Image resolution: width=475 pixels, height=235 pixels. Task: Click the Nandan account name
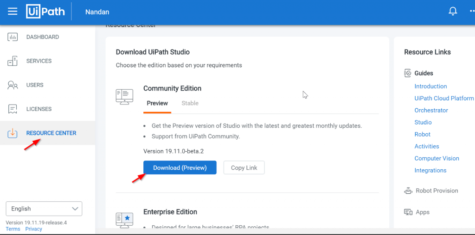(x=97, y=12)
